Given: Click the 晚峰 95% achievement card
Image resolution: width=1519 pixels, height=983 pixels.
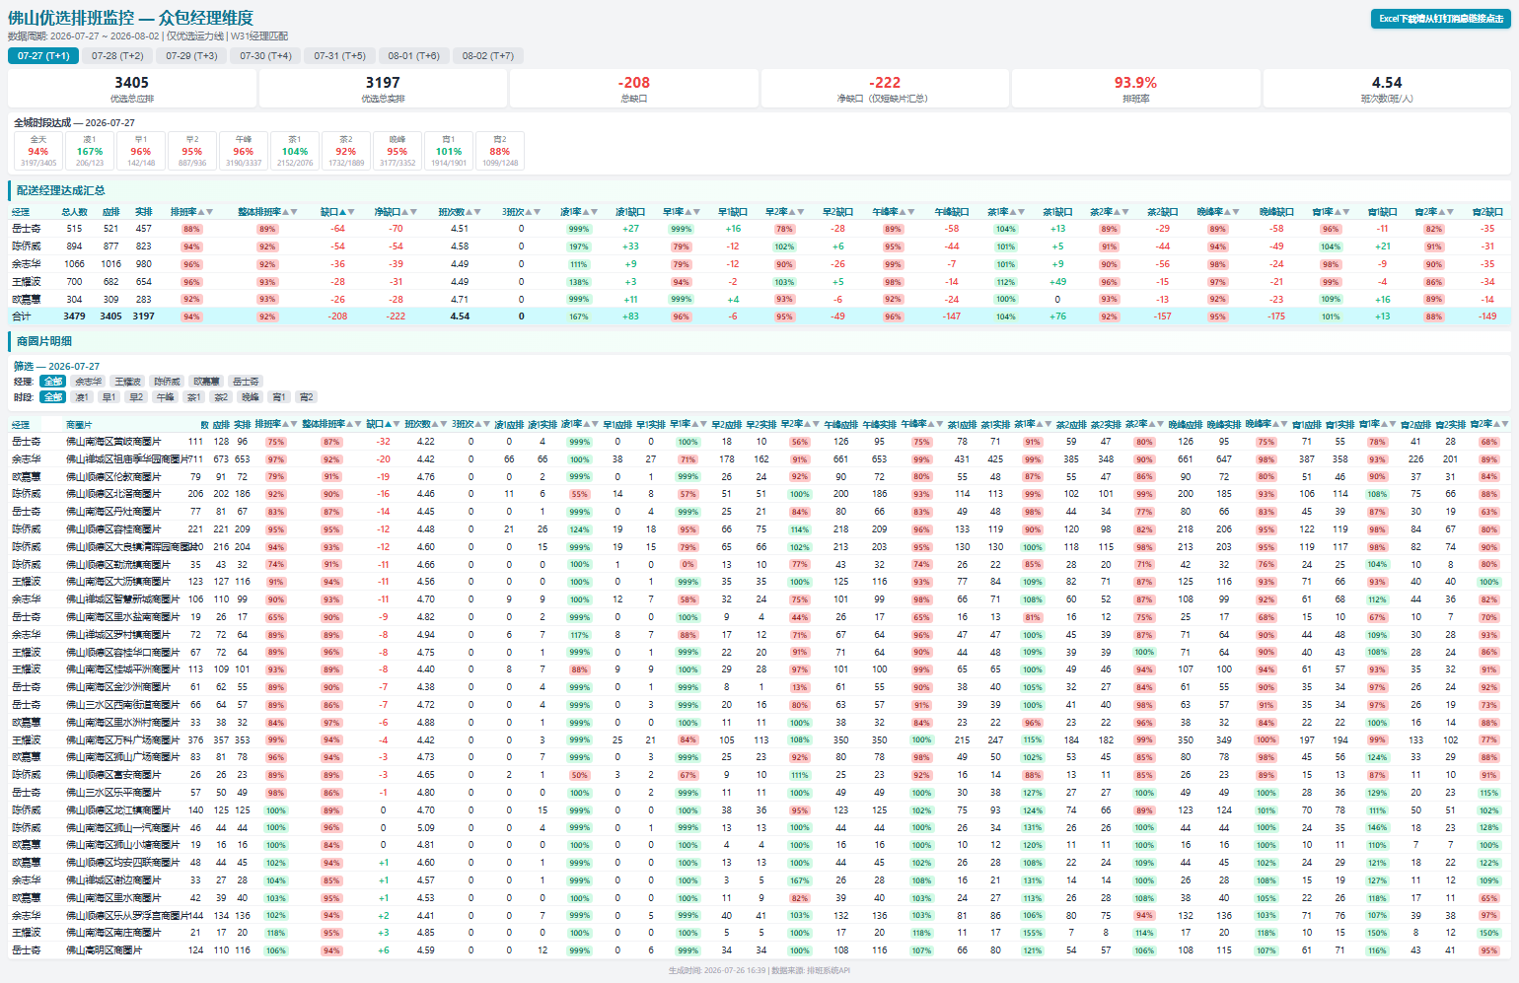Looking at the screenshot, I should pos(398,151).
